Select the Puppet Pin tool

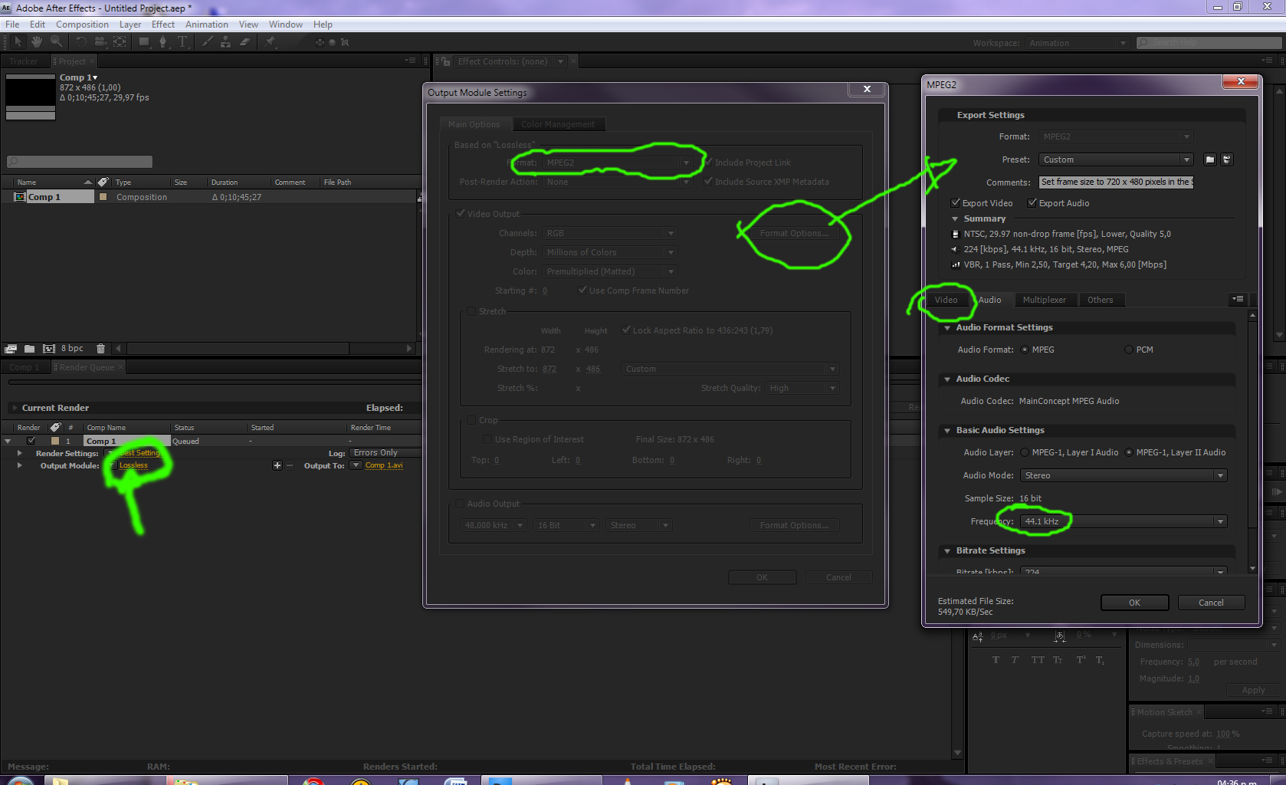(x=270, y=42)
